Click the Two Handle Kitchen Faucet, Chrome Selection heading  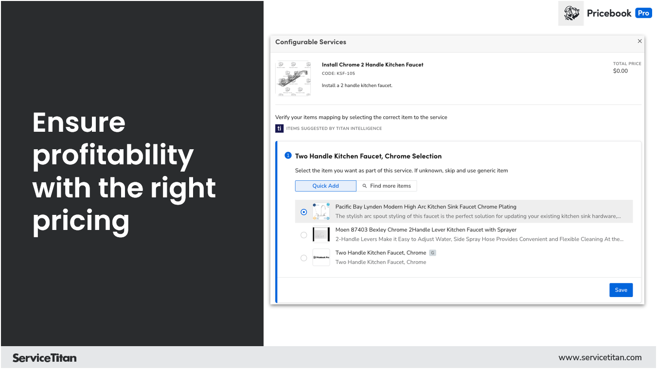(x=368, y=156)
